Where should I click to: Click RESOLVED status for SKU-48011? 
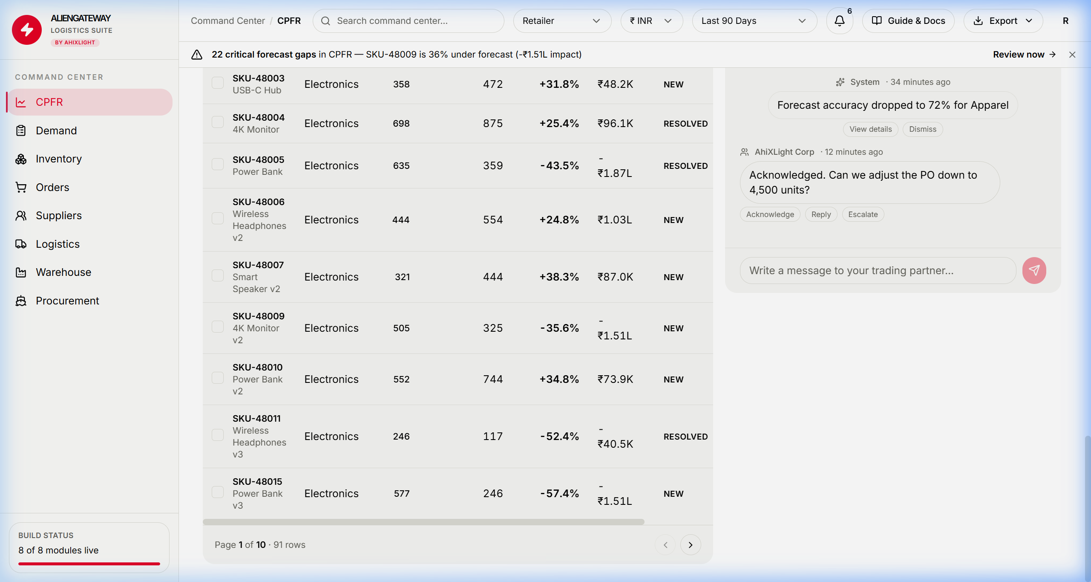tap(685, 437)
